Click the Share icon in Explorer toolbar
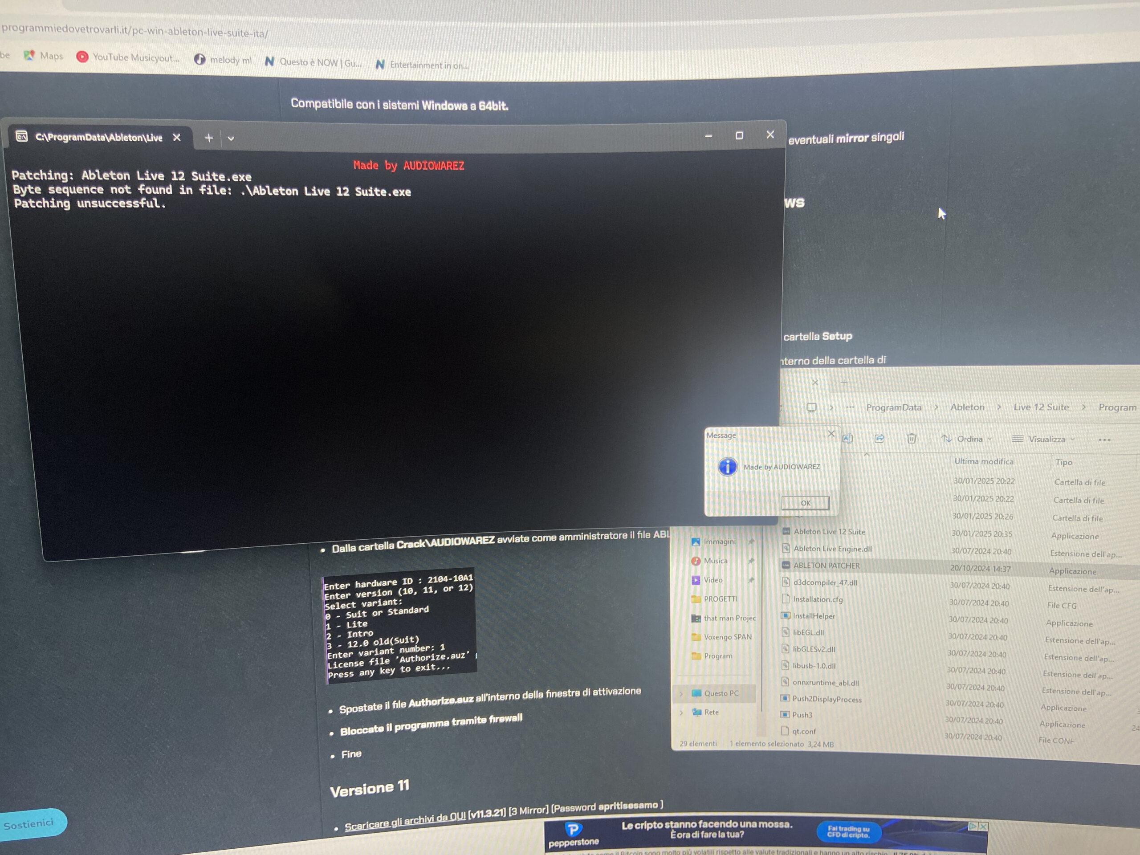The width and height of the screenshot is (1140, 855). pos(879,439)
